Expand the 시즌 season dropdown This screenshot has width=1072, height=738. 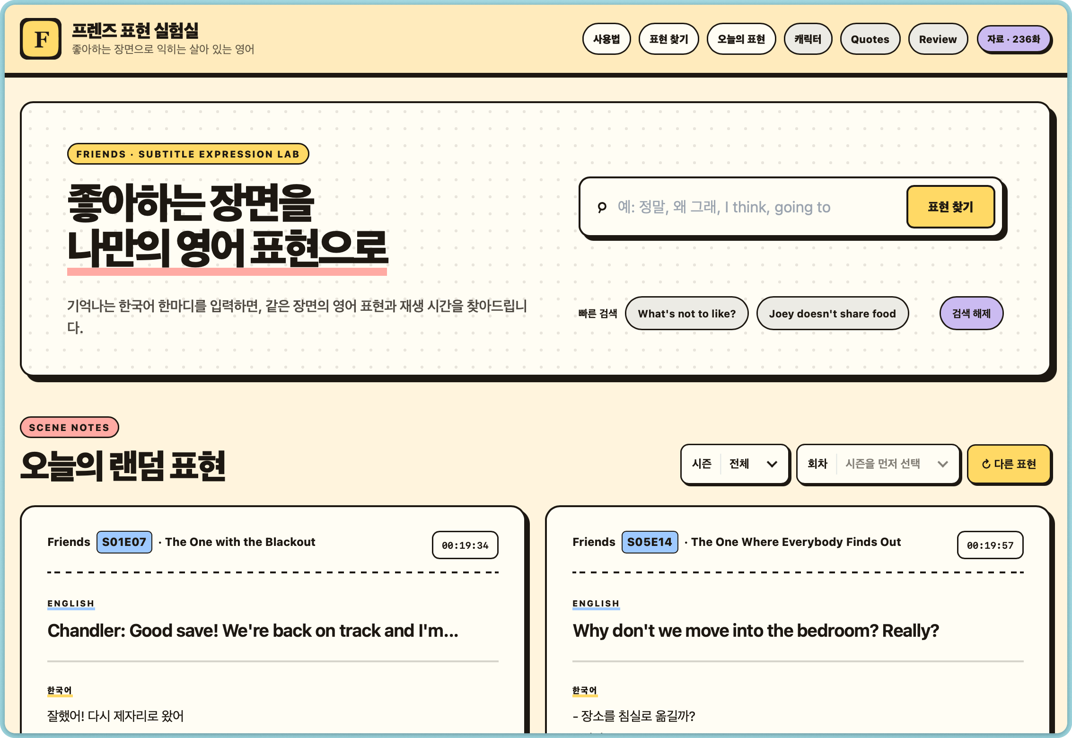pos(735,464)
